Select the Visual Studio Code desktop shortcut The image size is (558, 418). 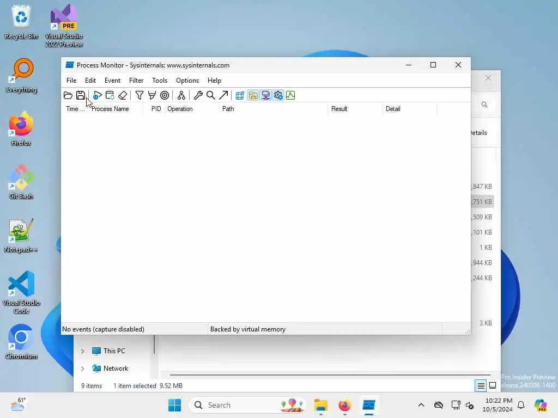pyautogui.click(x=21, y=292)
